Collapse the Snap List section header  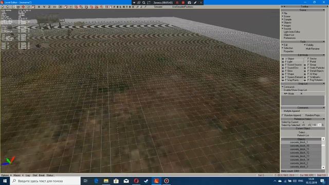pos(303,83)
